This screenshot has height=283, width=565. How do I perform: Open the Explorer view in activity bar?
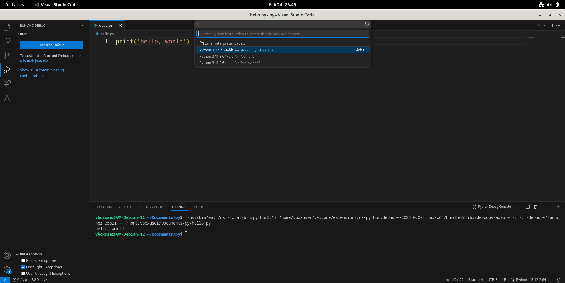pos(7,27)
